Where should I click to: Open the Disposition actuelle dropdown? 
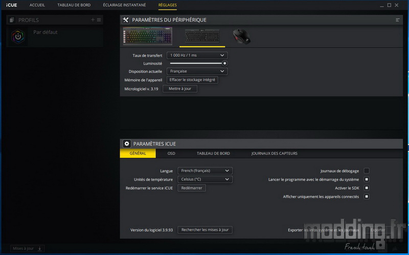click(x=197, y=71)
